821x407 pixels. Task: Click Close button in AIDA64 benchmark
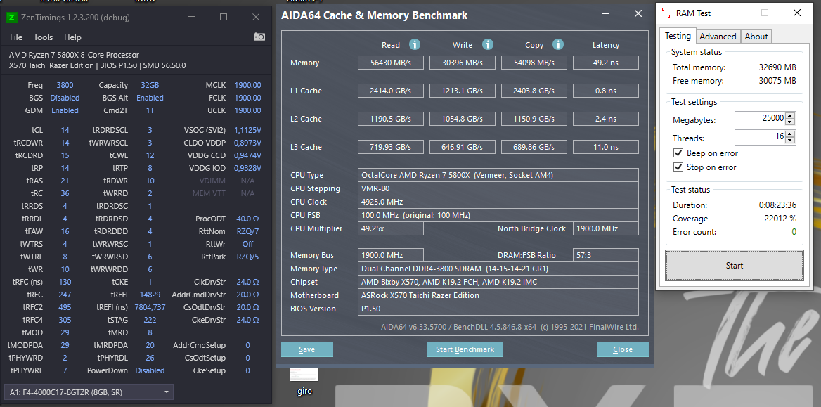click(x=623, y=349)
